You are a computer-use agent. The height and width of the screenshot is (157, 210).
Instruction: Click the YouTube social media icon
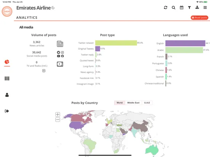tap(58, 56)
